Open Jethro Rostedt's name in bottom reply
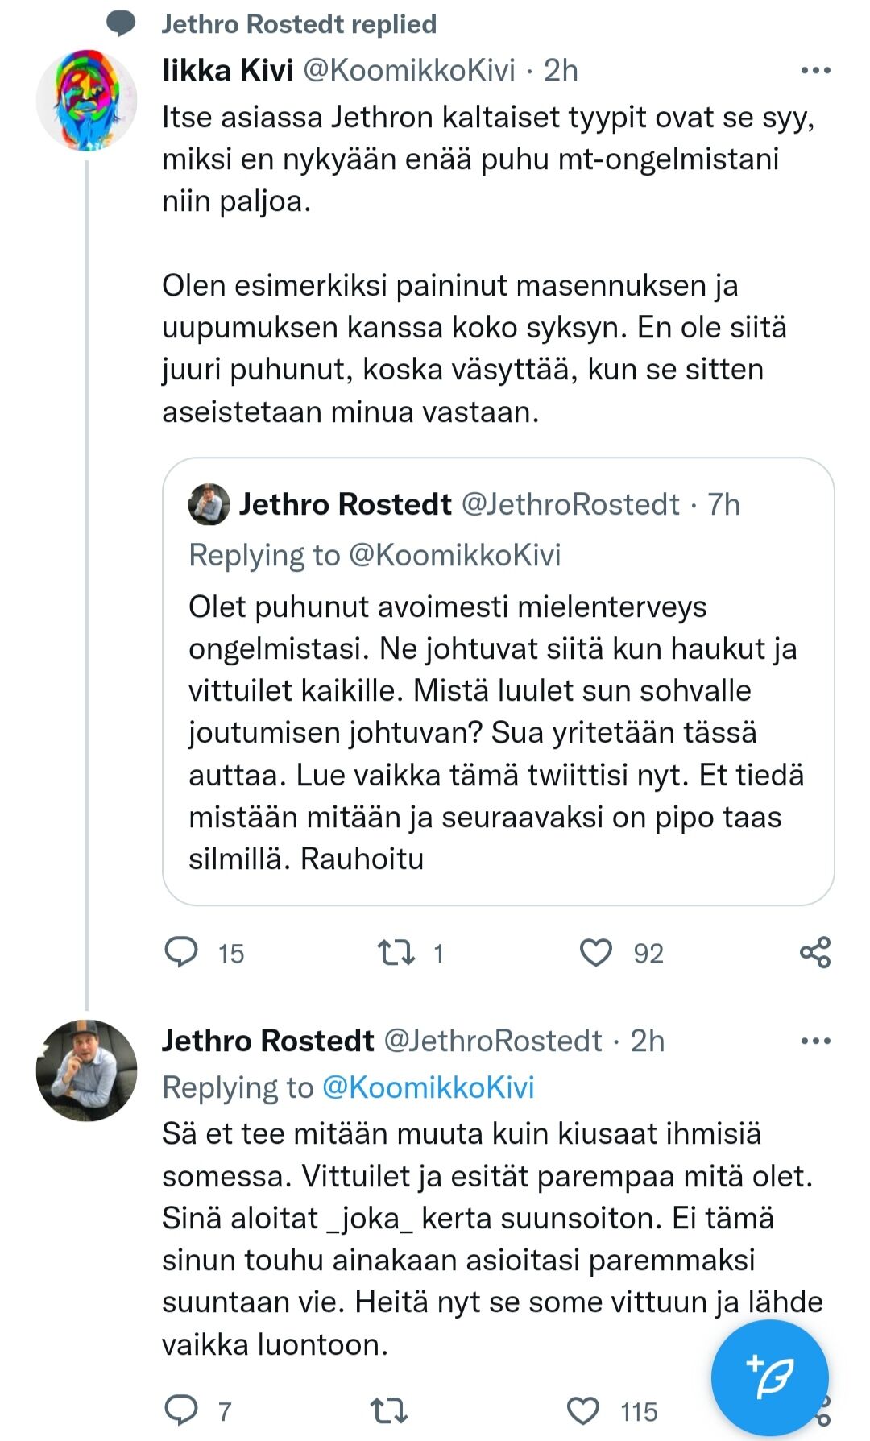 267,1041
